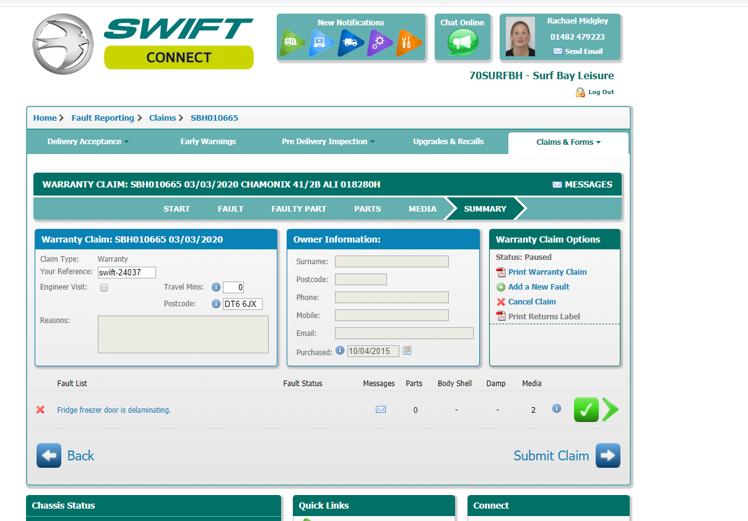Click the green chevron arrow on fault row
This screenshot has height=521, width=748.
tap(611, 410)
